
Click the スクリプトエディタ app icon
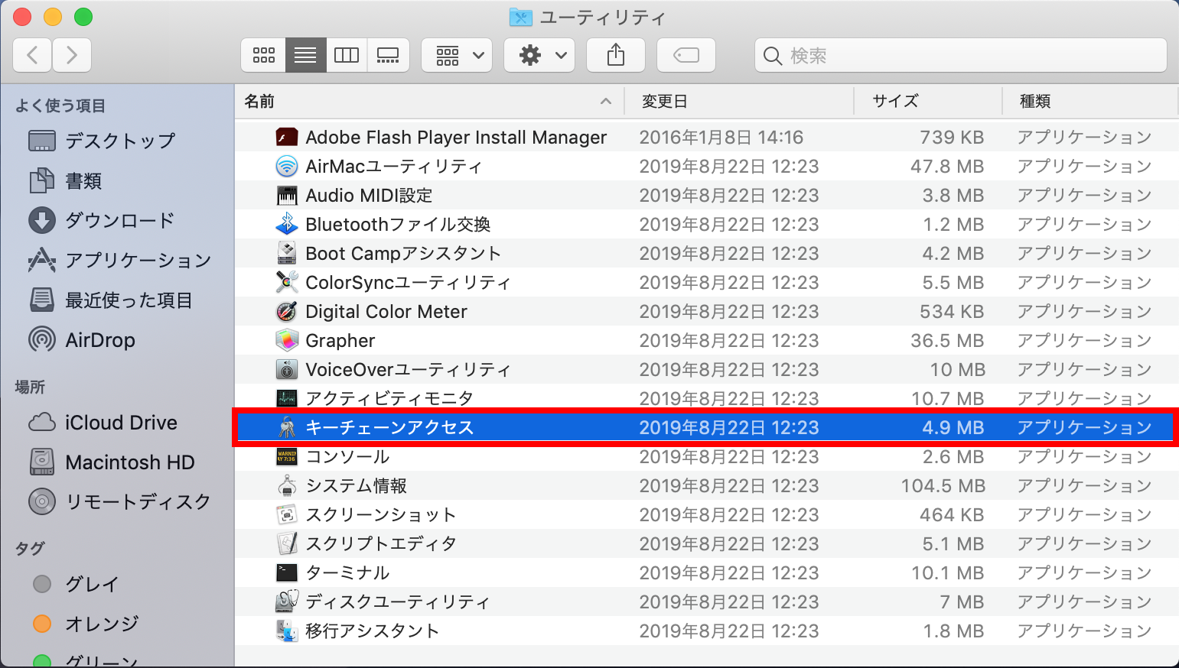pos(287,544)
